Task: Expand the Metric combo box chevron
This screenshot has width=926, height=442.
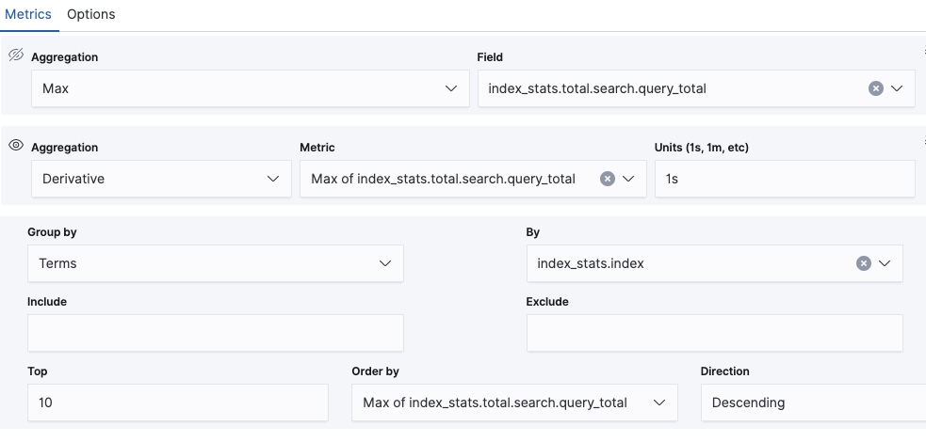Action: coord(628,179)
